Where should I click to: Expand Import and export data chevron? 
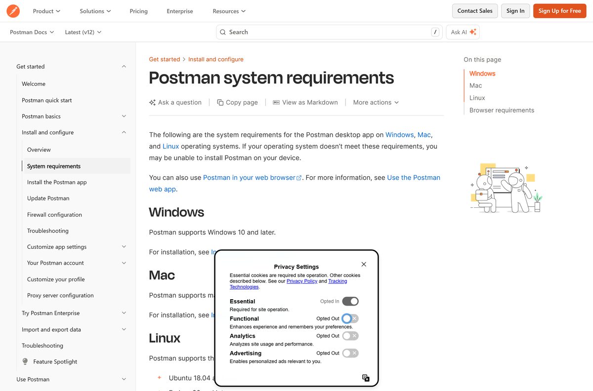point(124,329)
